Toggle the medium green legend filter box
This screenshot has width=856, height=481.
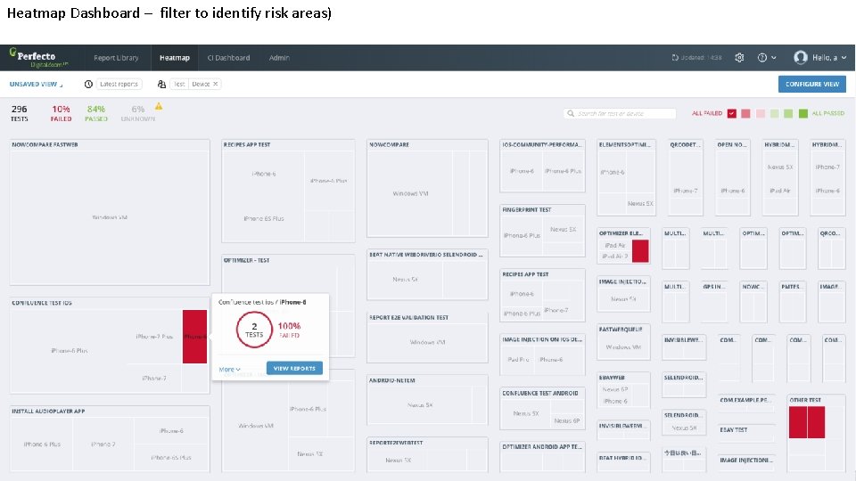788,113
